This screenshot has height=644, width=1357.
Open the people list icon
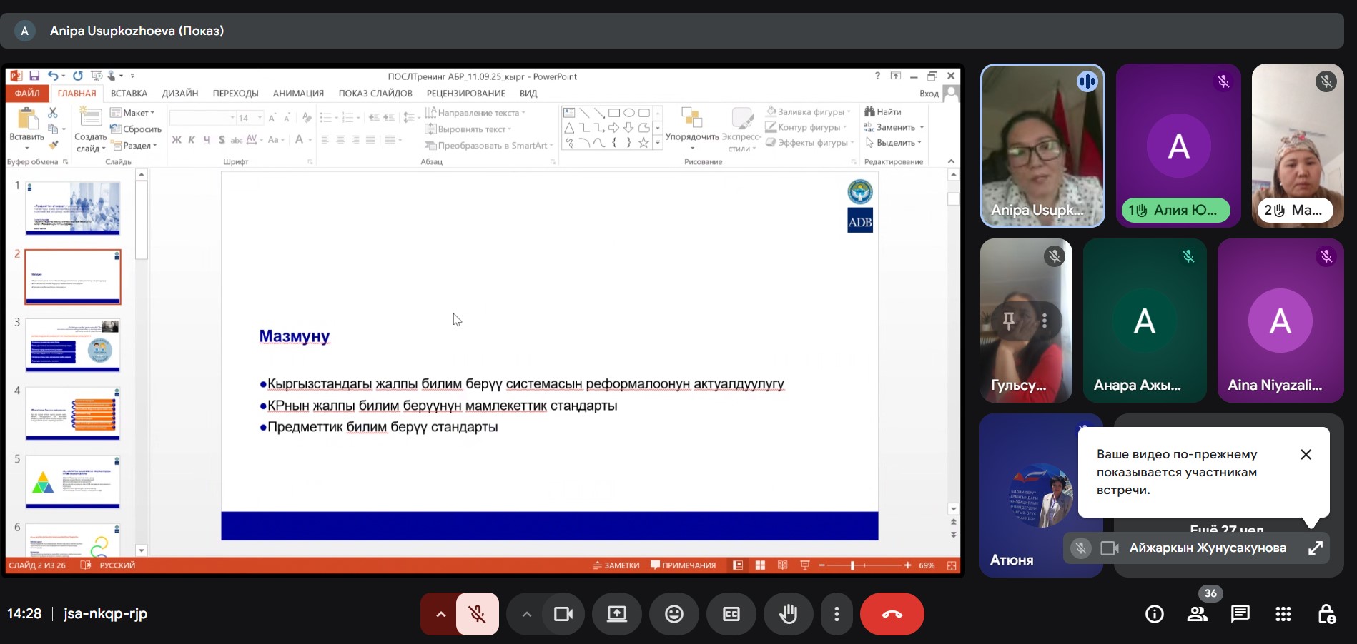[x=1198, y=614]
